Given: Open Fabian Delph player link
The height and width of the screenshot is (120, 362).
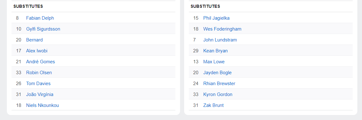Looking at the screenshot, I should click(40, 18).
